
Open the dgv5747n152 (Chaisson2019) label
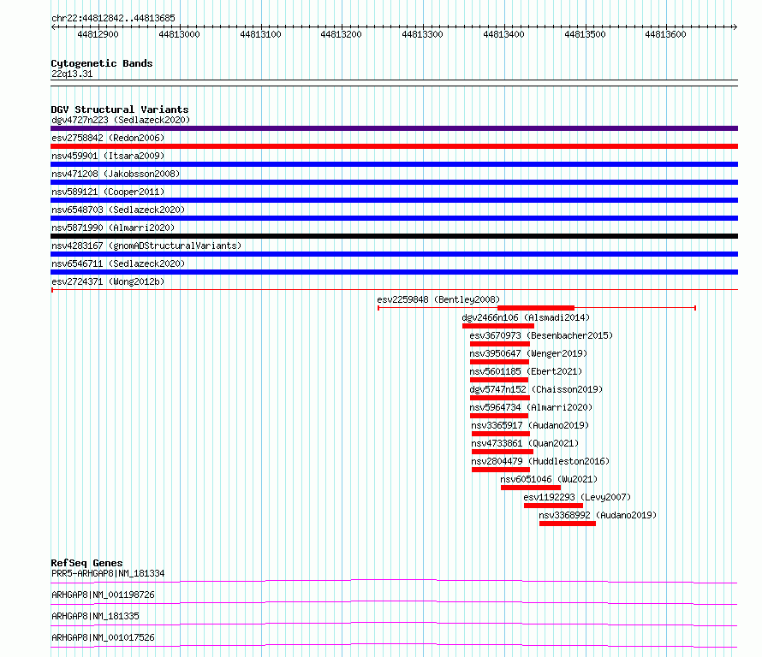[x=536, y=389]
